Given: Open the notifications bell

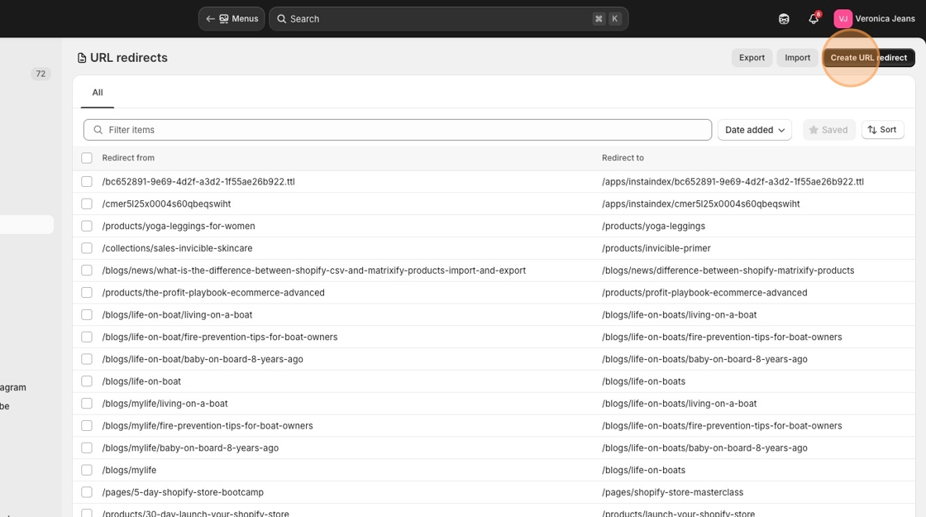Looking at the screenshot, I should tap(813, 19).
